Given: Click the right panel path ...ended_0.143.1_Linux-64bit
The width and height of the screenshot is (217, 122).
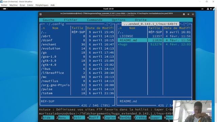Looking at the screenshot, I should [151, 24].
